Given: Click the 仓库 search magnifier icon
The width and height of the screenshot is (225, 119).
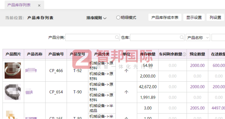Looking at the screenshot, I should point(182,37).
